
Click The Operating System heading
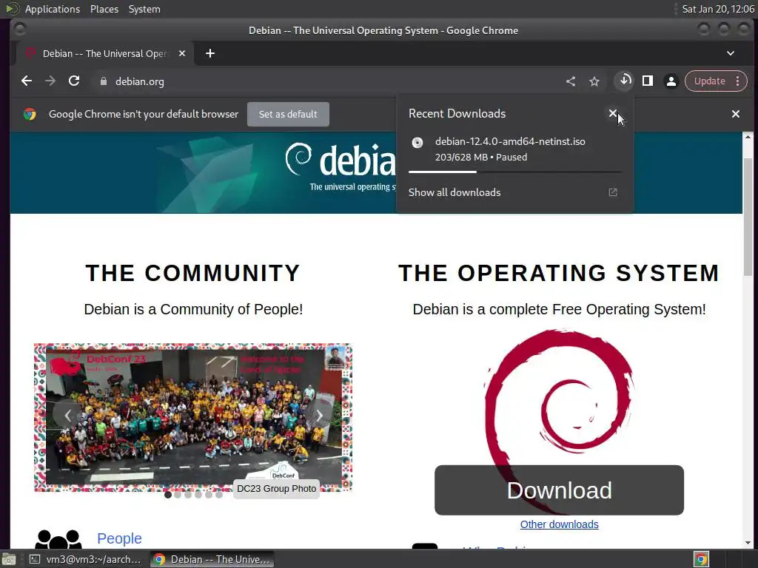point(559,273)
